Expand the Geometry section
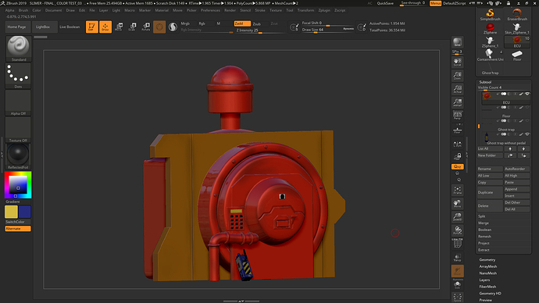539x303 pixels. [487, 260]
